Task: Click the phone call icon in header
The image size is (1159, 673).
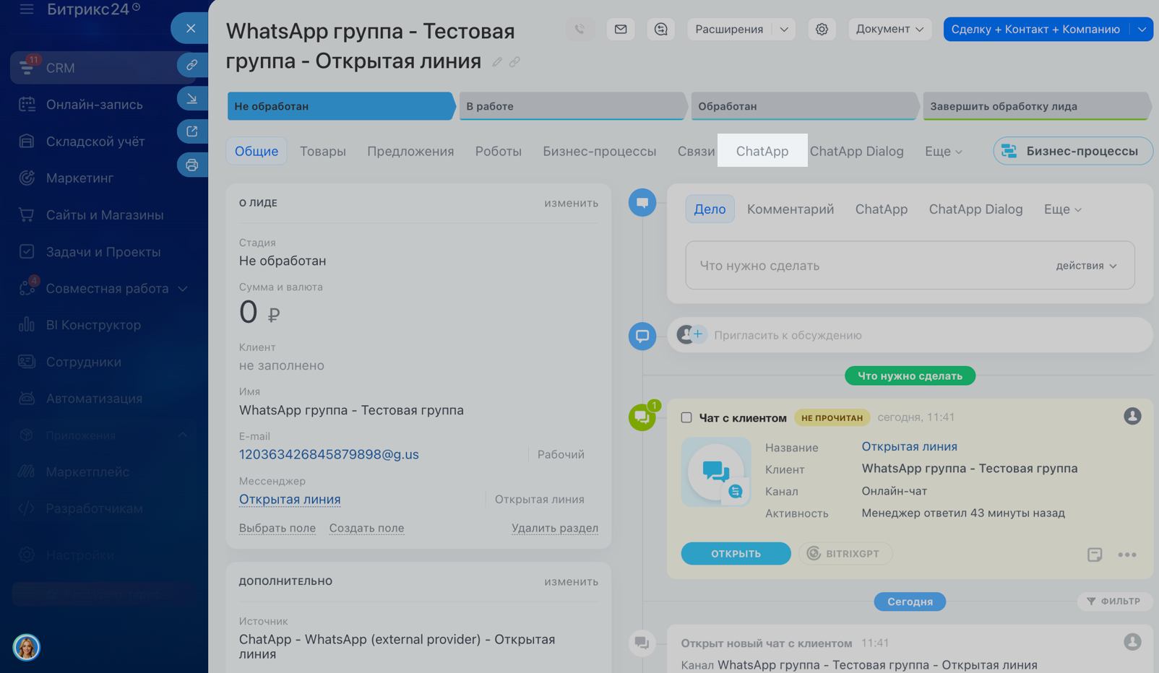Action: pos(579,30)
